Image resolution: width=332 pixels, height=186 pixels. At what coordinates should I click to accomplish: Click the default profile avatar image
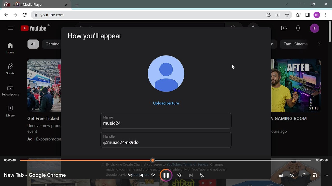[166, 74]
